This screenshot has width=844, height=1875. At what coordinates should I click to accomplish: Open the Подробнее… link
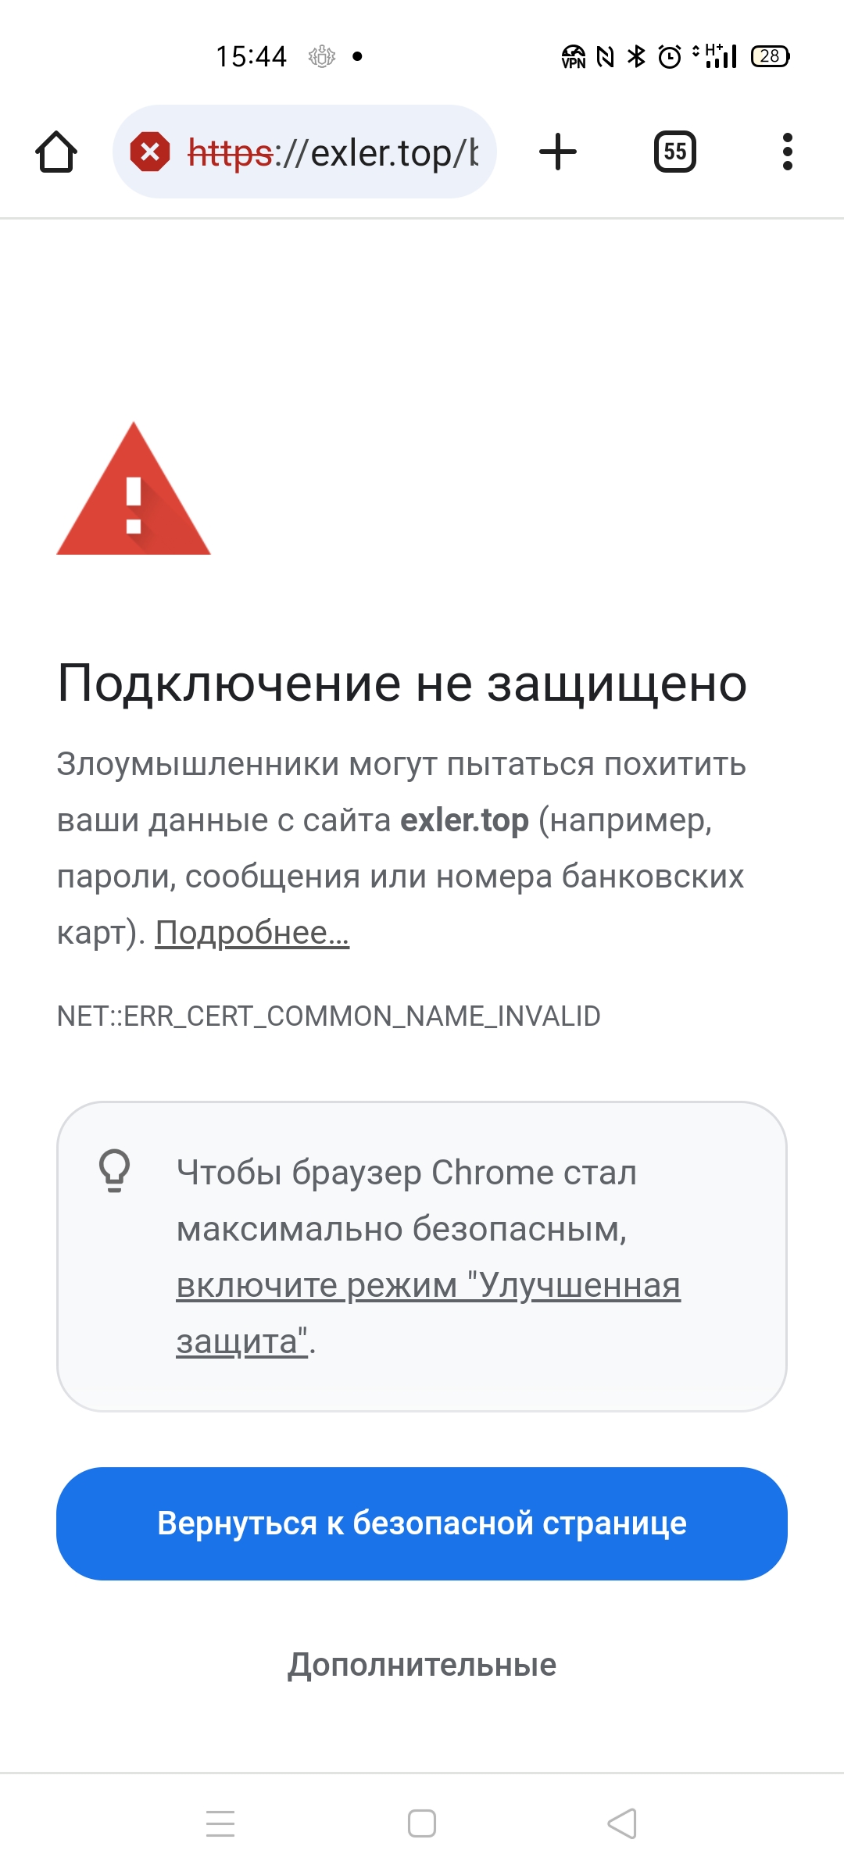coord(252,932)
